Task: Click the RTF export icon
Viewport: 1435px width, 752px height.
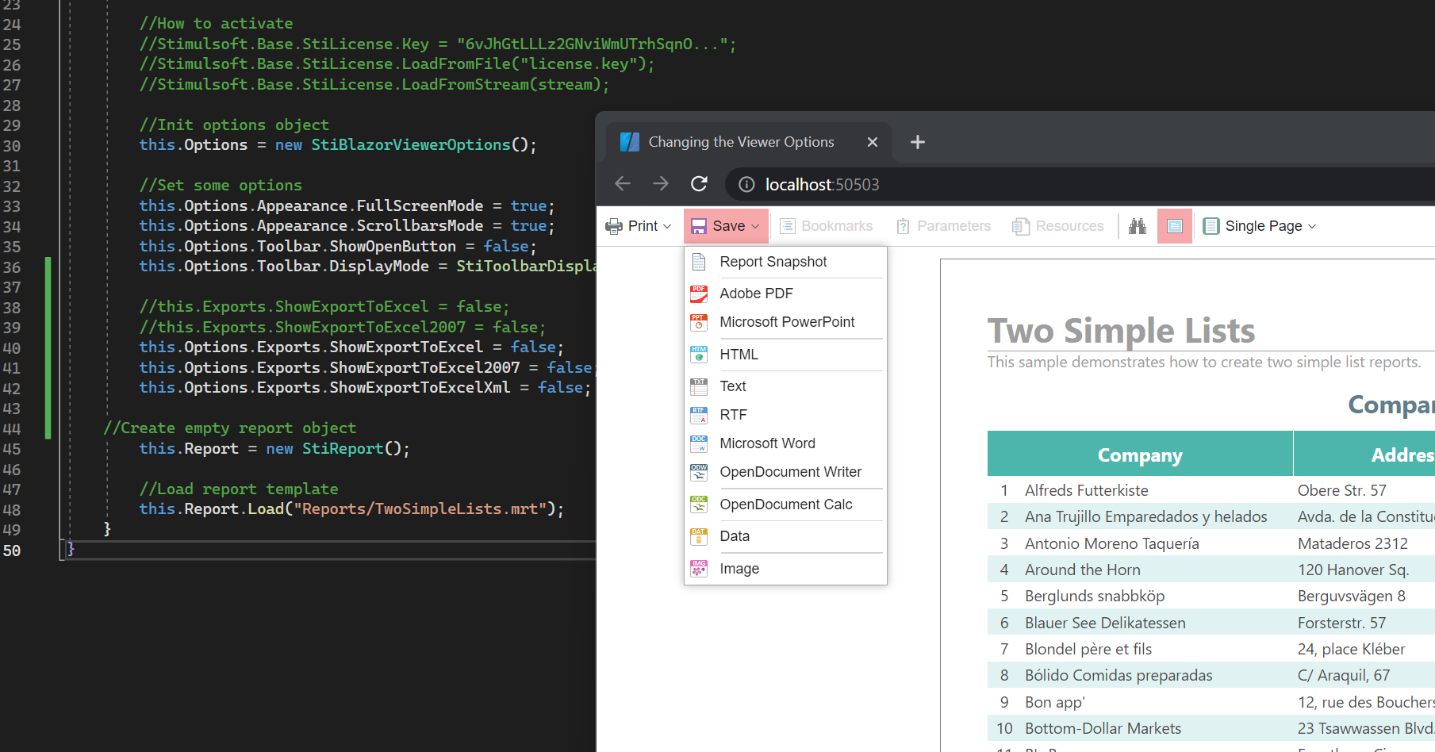Action: tap(699, 415)
